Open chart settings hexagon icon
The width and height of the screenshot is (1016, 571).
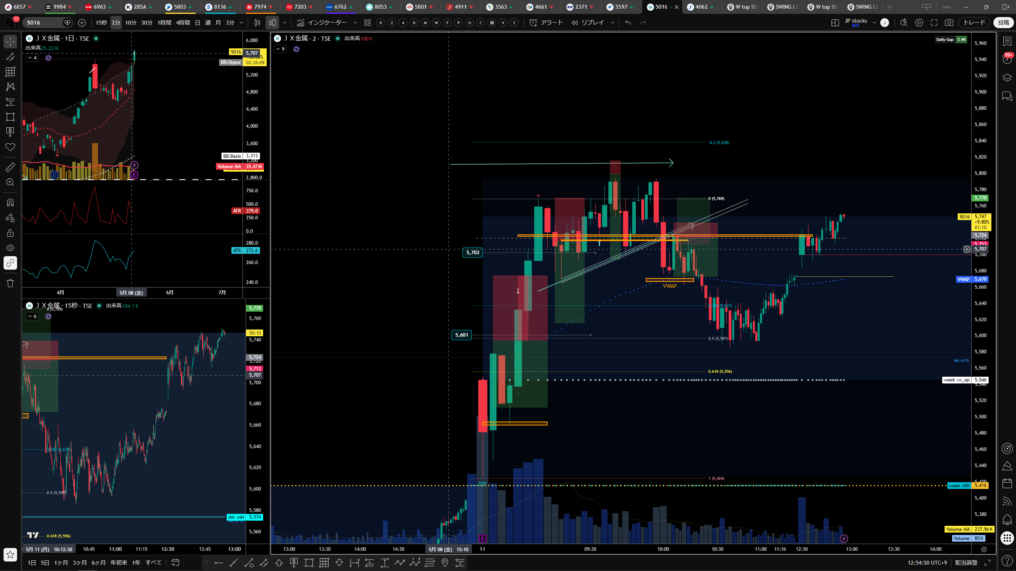pos(919,23)
